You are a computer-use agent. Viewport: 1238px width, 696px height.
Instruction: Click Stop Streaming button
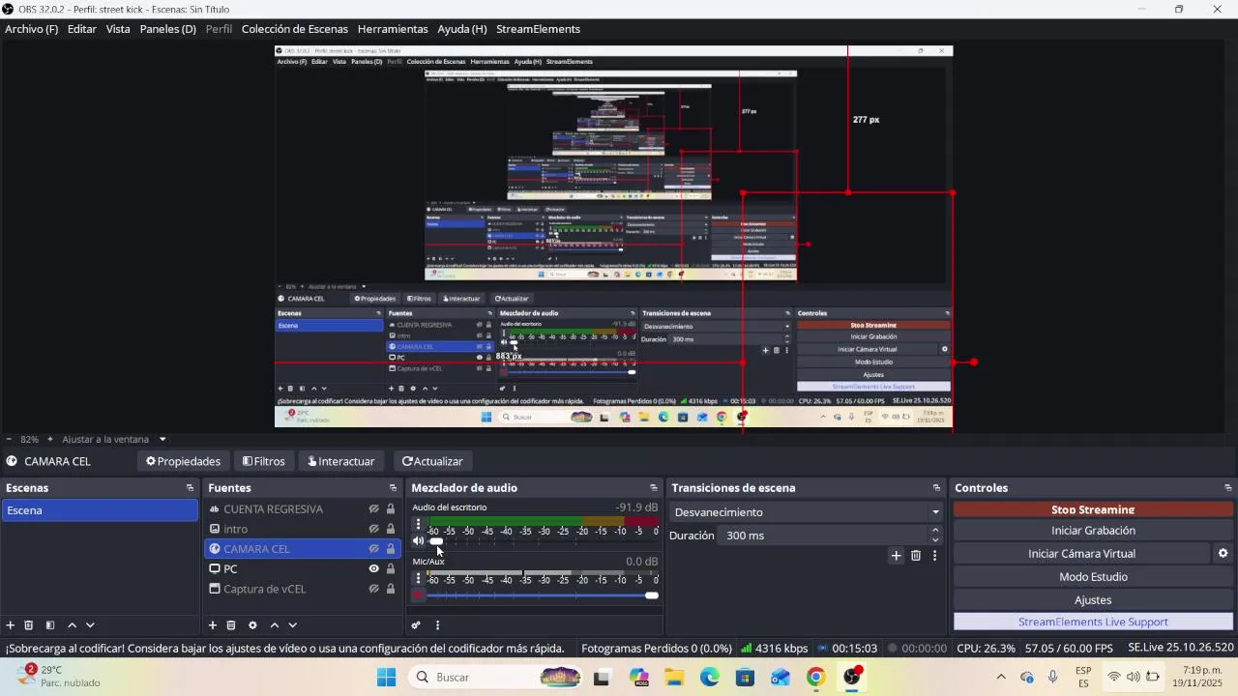tap(1093, 509)
